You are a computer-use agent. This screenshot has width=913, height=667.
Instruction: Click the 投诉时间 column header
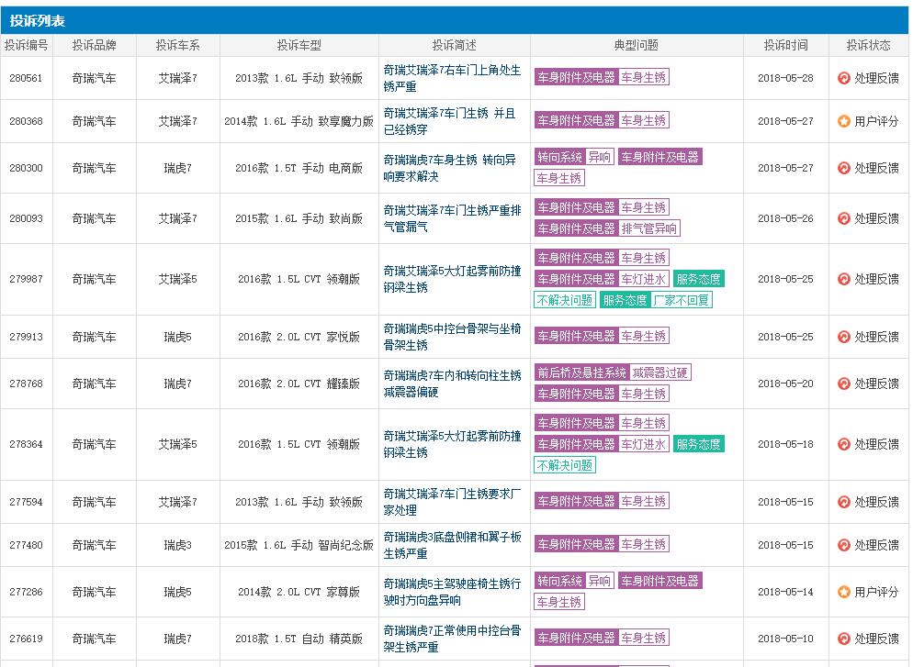[785, 45]
